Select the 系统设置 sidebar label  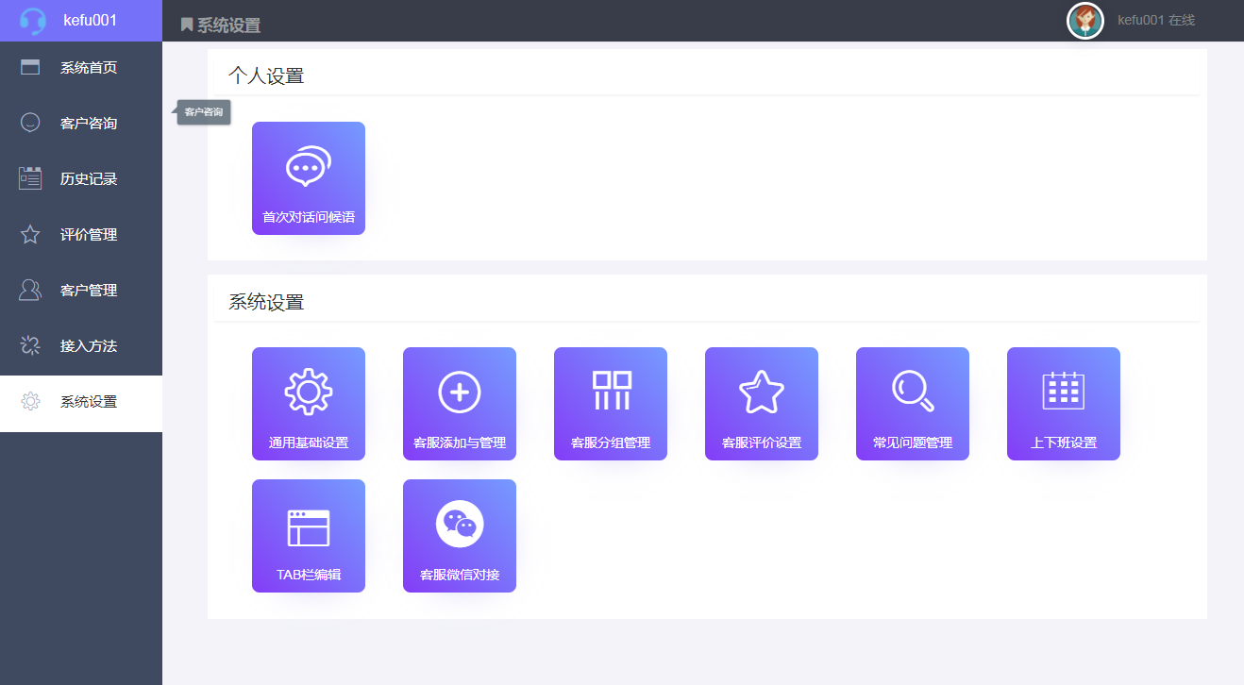[x=89, y=402]
